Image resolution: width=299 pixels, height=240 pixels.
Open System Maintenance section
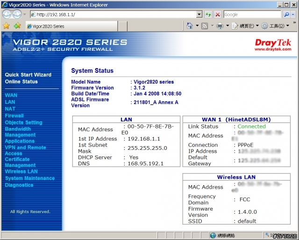point(30,178)
